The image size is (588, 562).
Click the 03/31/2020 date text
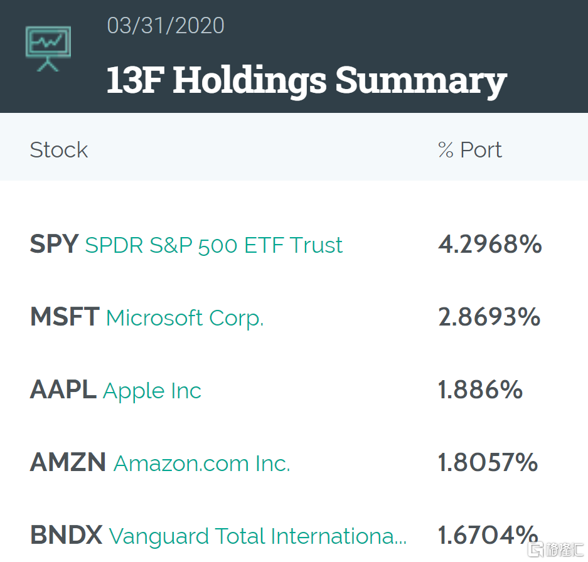click(x=166, y=26)
